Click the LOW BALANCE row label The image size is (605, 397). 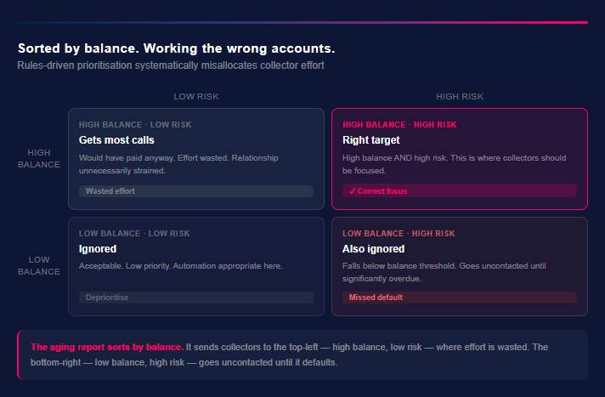click(39, 266)
